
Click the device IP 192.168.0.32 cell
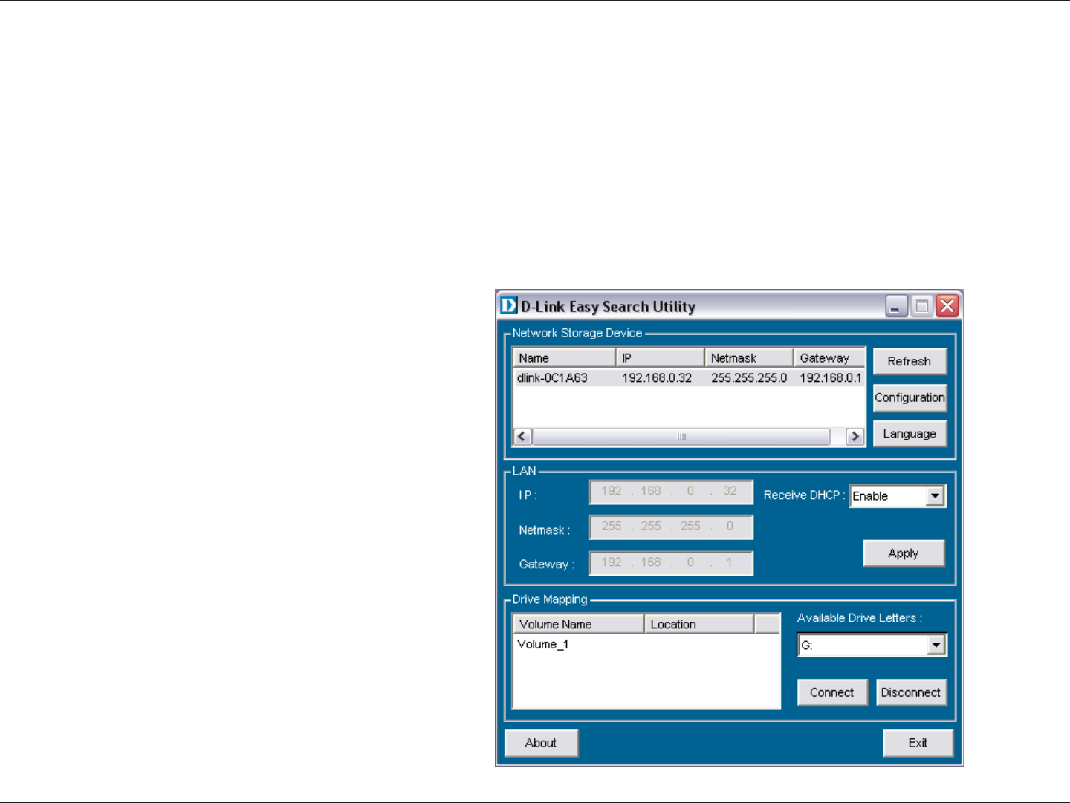657,378
